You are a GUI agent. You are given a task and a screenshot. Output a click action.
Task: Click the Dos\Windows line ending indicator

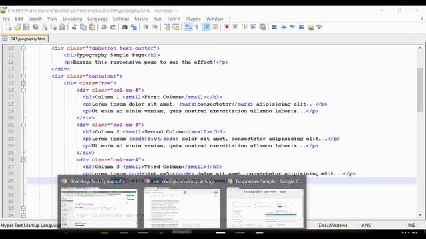click(x=333, y=225)
